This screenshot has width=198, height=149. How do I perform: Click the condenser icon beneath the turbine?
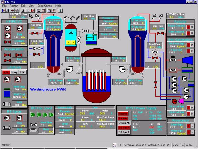(187, 70)
